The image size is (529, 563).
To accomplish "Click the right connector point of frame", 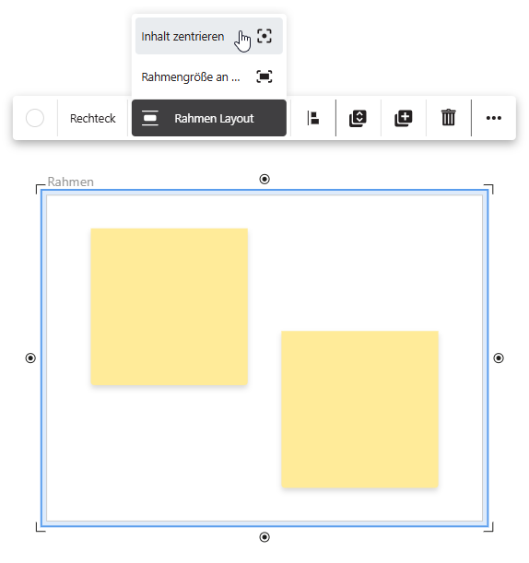I will point(499,358).
